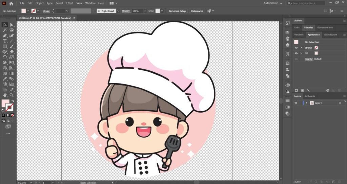Click Fill color swatch in toolbar
The height and width of the screenshot is (184, 347).
tap(5, 103)
